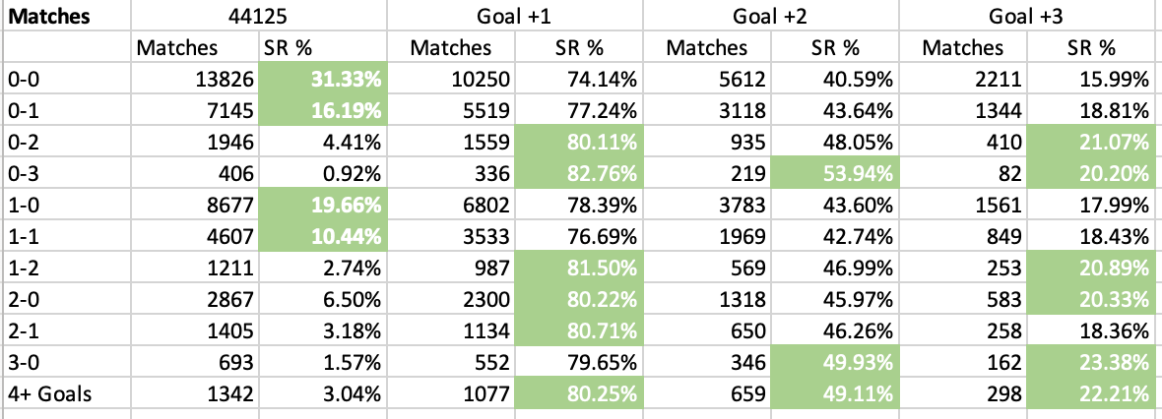Click the green 53.94% cell

(x=834, y=172)
